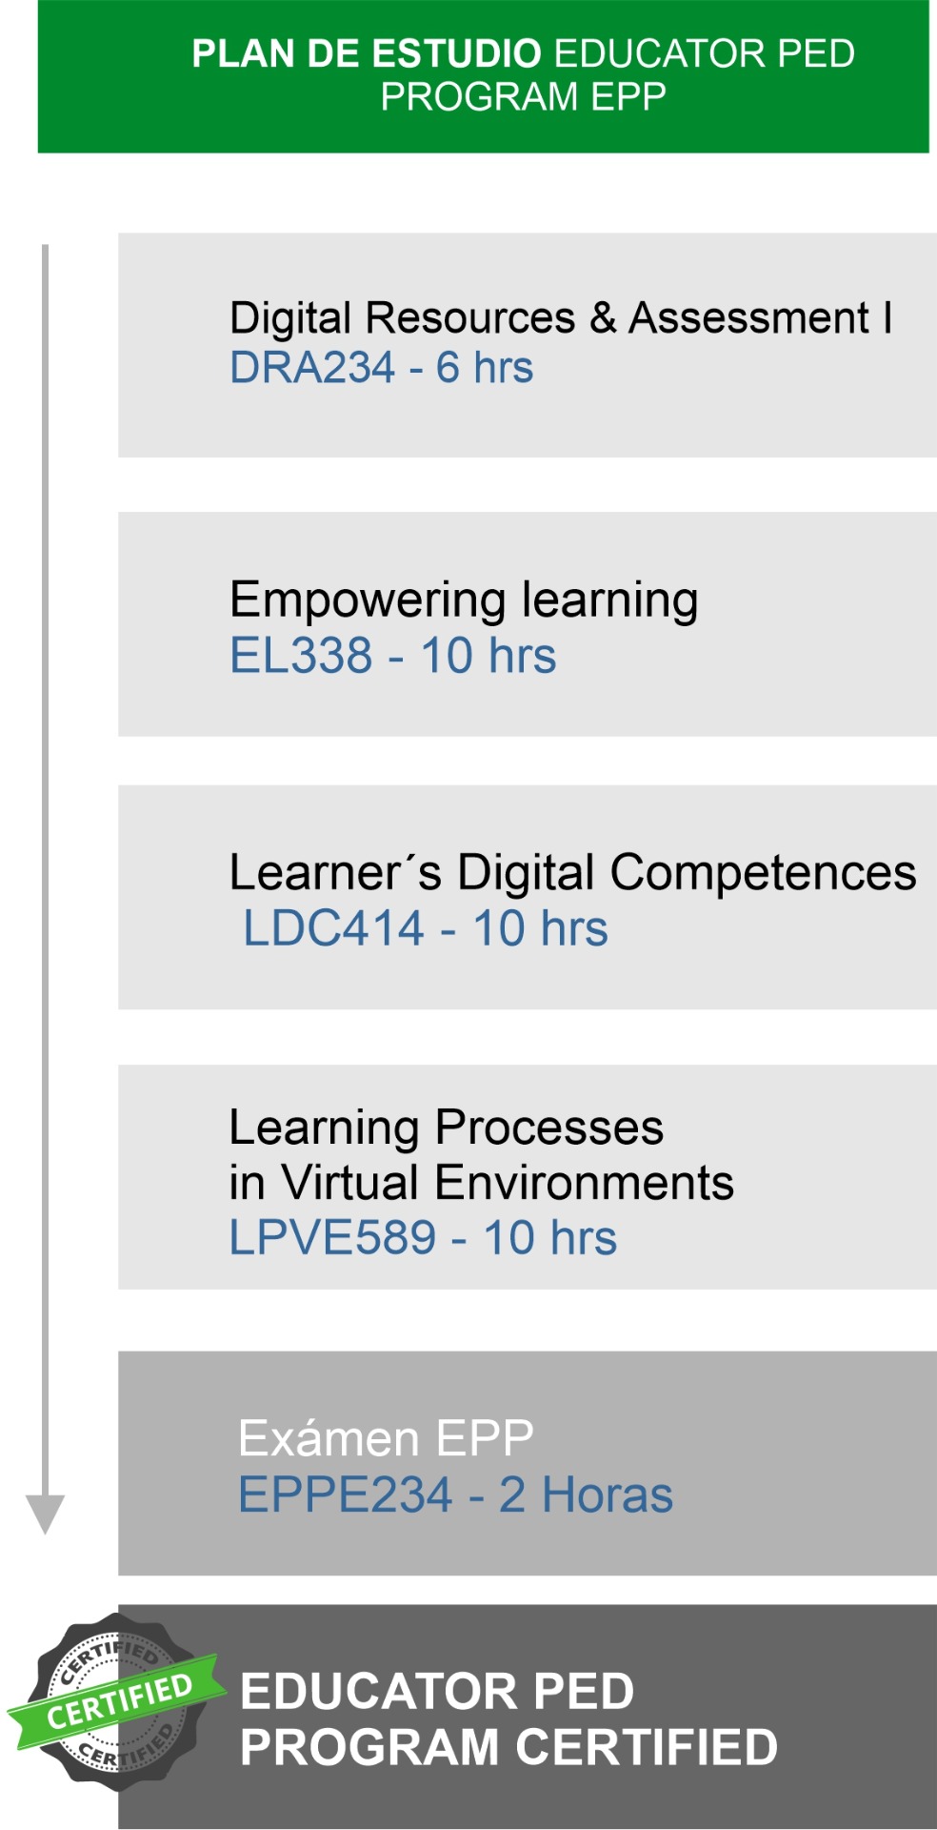Image resolution: width=937 pixels, height=1830 pixels.
Task: Click the PROGRAM EPP header text
Action: 523,97
